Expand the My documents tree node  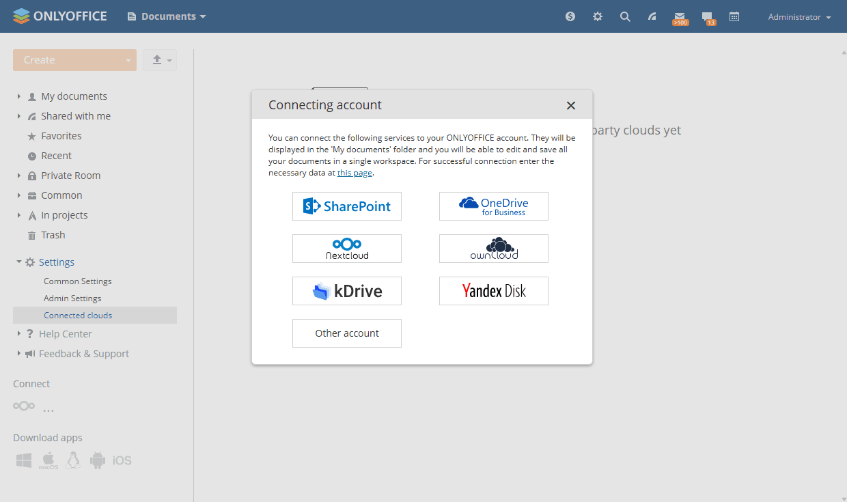[19, 96]
